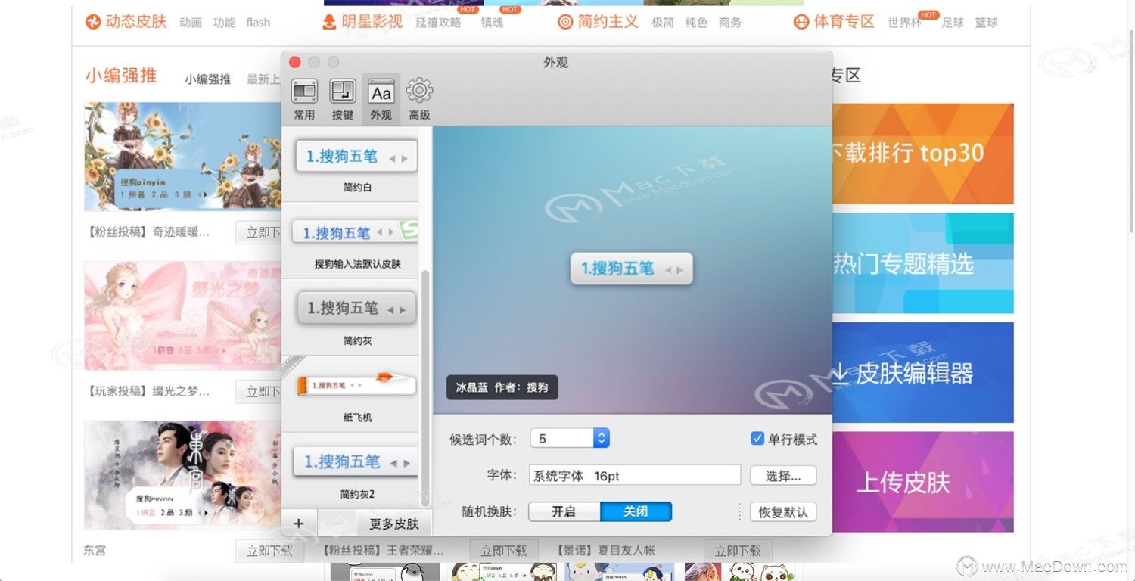Viewport: 1135px width, 581px height.
Task: Click the 【玩家投稿】缀光之梦 title
Action: [x=148, y=391]
